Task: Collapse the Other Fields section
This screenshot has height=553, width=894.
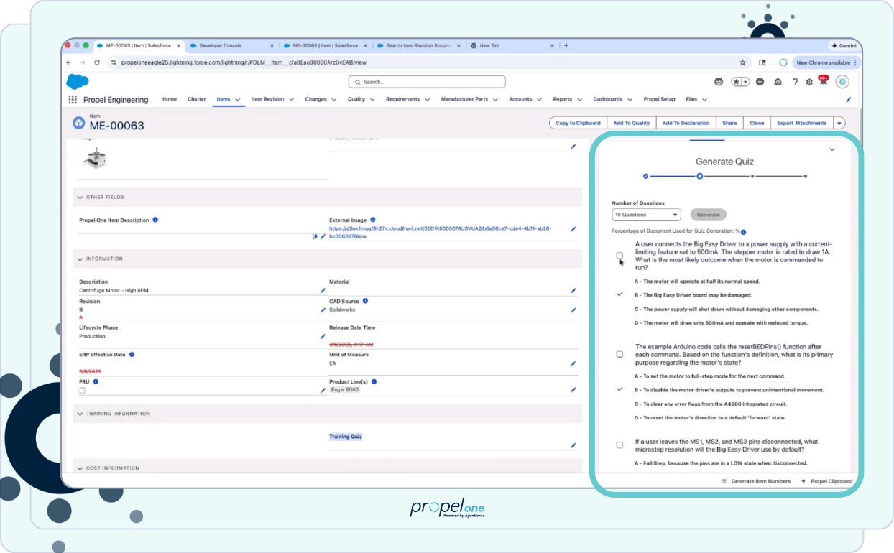Action: coord(79,197)
